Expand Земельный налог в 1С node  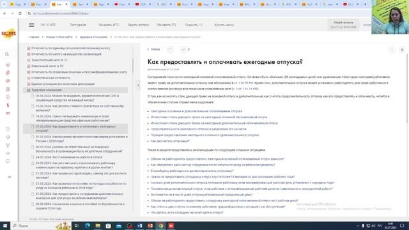click(x=28, y=66)
